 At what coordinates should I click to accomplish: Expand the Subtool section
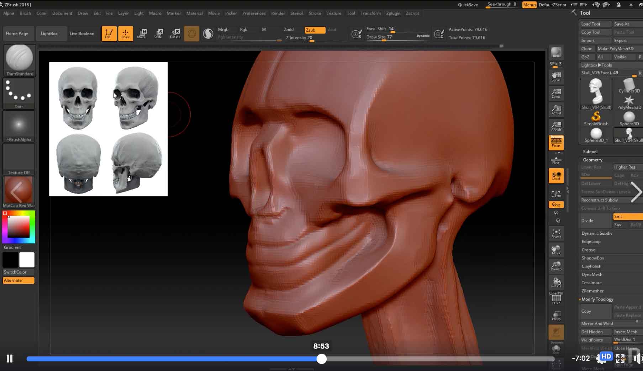point(590,152)
